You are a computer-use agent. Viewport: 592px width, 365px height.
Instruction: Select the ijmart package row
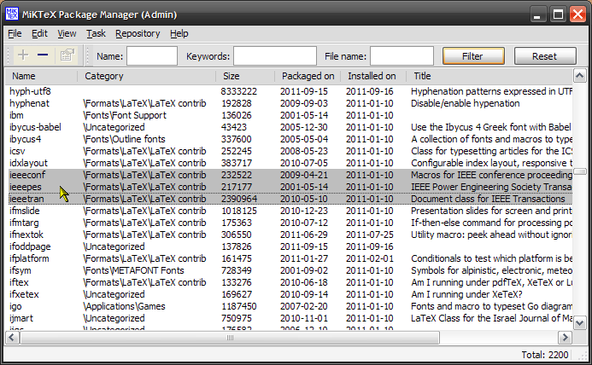[290, 318]
